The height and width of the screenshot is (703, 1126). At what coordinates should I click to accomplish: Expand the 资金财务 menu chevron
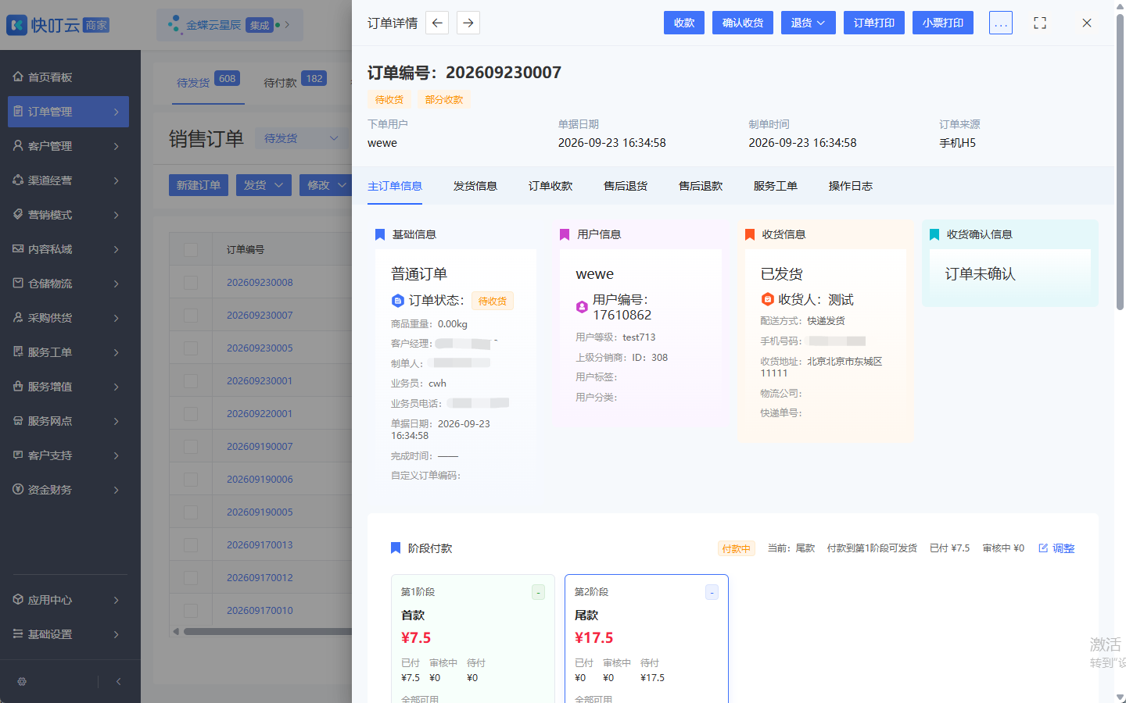pyautogui.click(x=117, y=490)
